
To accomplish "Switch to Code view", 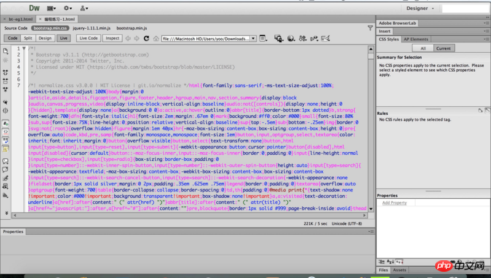I will (12, 38).
